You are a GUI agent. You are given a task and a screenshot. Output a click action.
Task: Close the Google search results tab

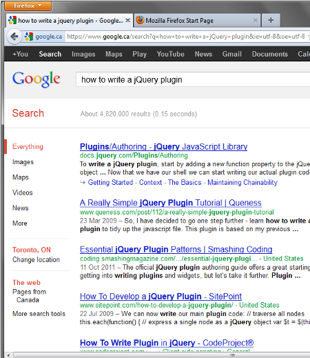[128, 21]
